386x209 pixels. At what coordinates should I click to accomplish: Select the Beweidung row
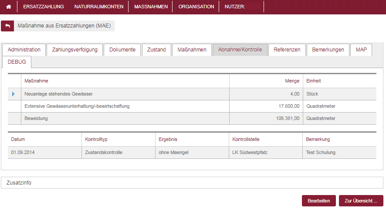click(192, 118)
